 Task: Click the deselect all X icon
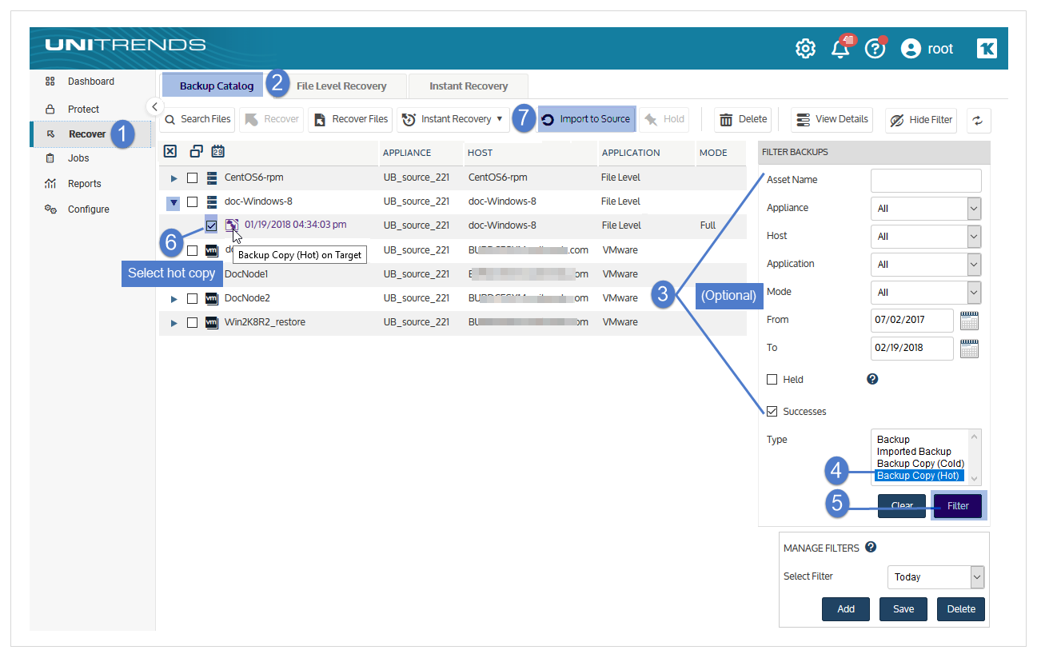tap(170, 151)
